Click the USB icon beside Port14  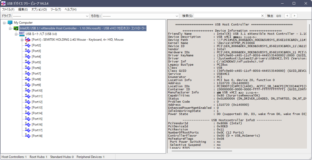28,113
